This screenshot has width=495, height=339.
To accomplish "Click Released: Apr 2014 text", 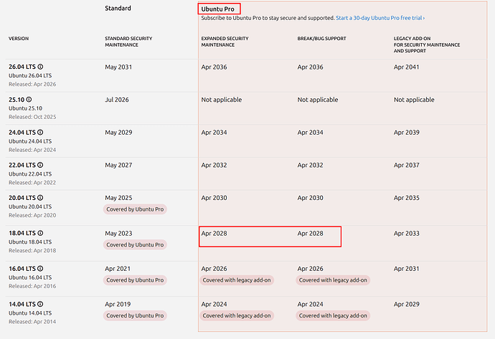I will pos(32,322).
